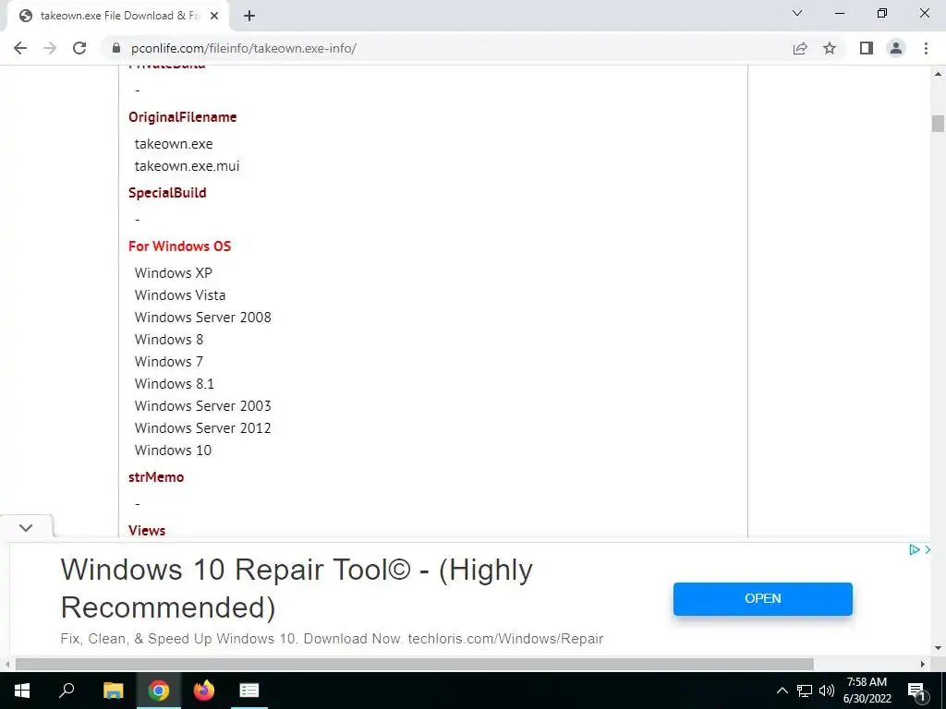Bookmark this page with the star
This screenshot has height=709, width=946.
[x=830, y=48]
